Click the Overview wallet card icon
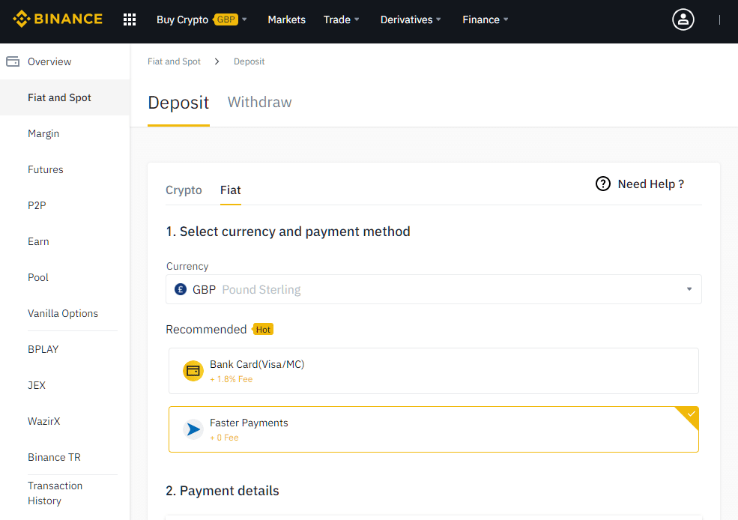Viewport: 738px width, 520px height. [13, 61]
